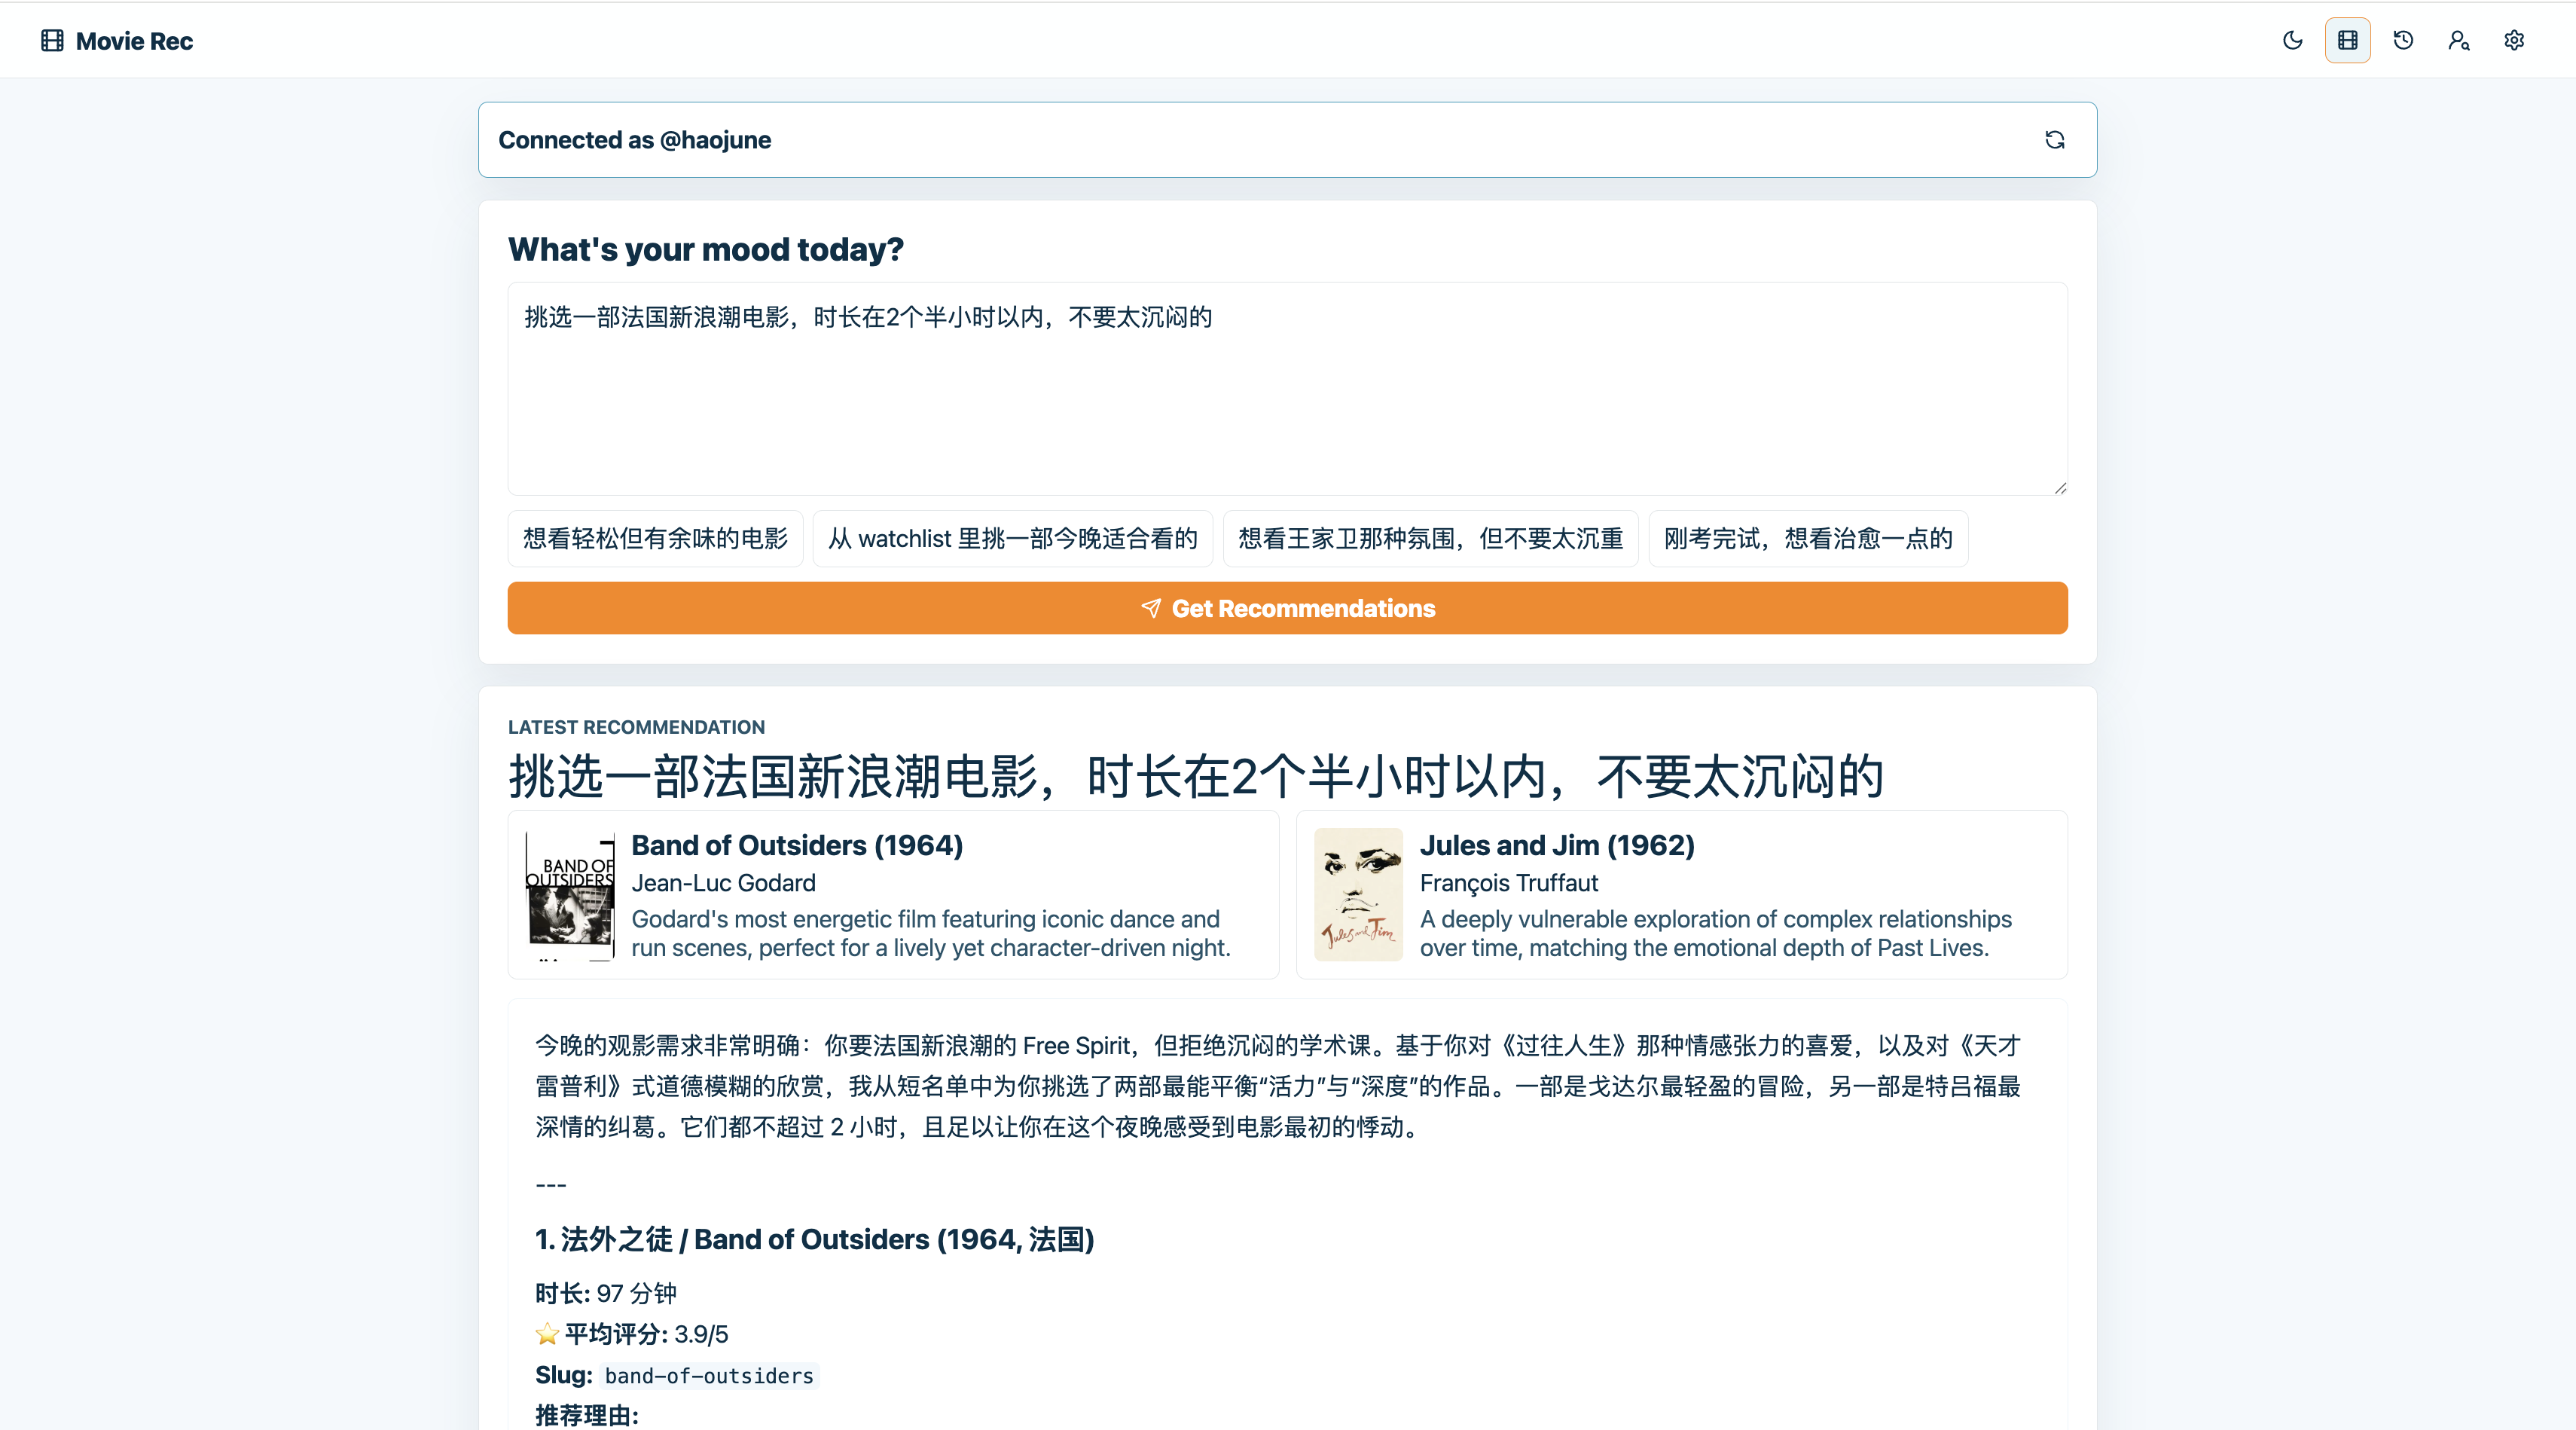This screenshot has height=1430, width=2576.
Task: Toggle dark mode with the moon icon
Action: coord(2292,40)
